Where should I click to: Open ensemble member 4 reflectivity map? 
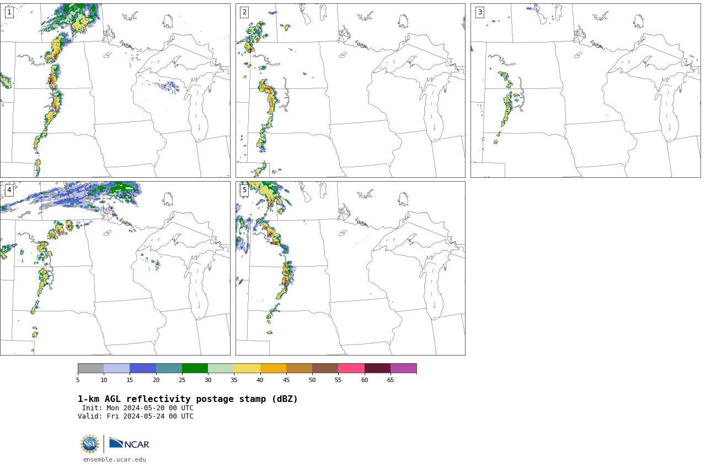[x=115, y=268]
